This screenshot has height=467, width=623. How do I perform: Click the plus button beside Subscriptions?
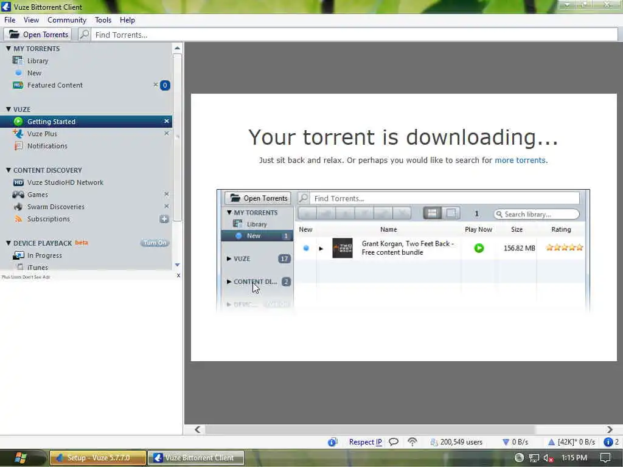tap(164, 219)
